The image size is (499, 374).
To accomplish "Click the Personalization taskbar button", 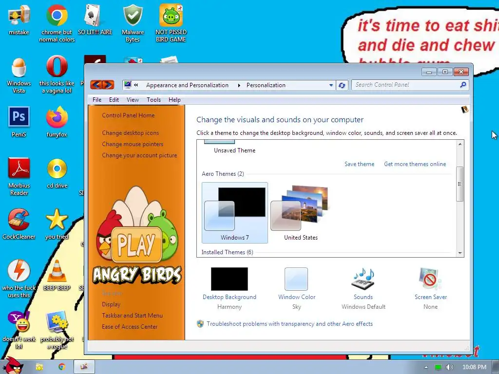I will pos(84,367).
